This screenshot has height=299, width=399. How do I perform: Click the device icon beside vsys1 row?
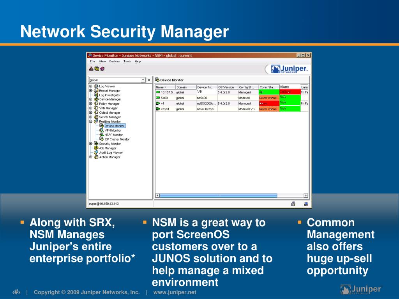pos(158,109)
